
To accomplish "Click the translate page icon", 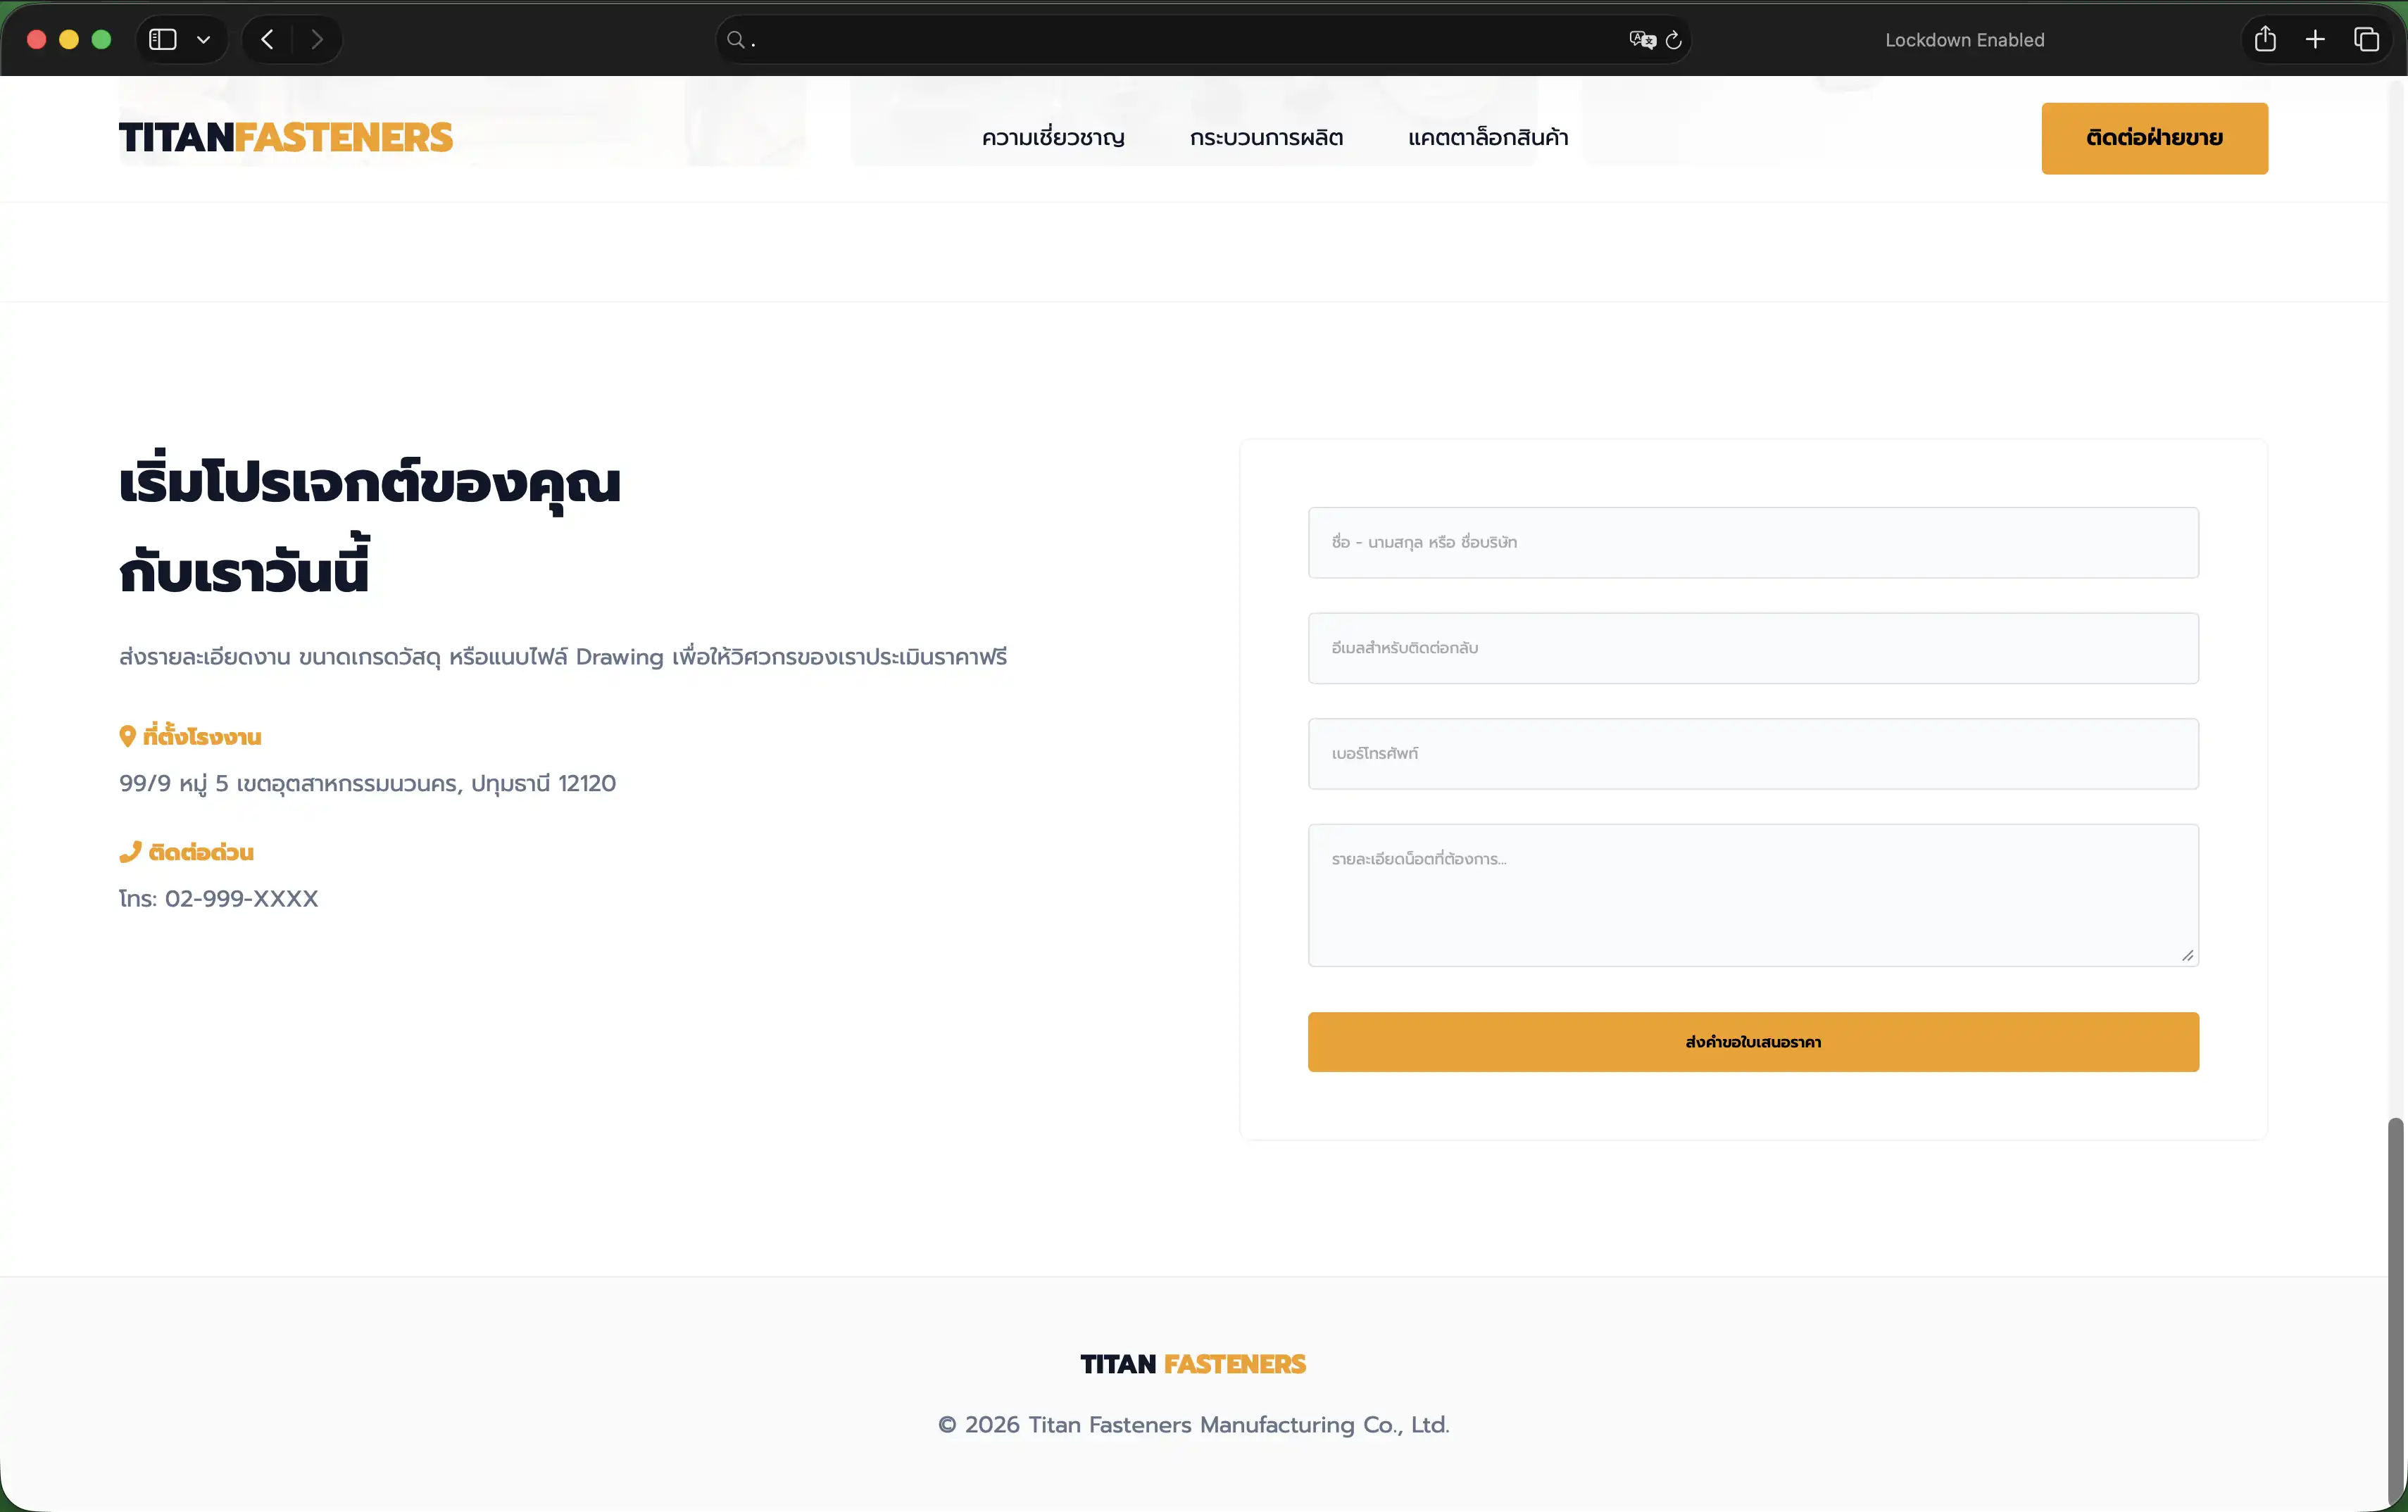I will point(1641,40).
